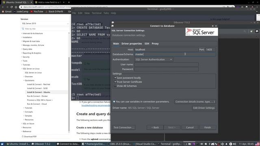Switch to Proxy tab

click(x=155, y=44)
